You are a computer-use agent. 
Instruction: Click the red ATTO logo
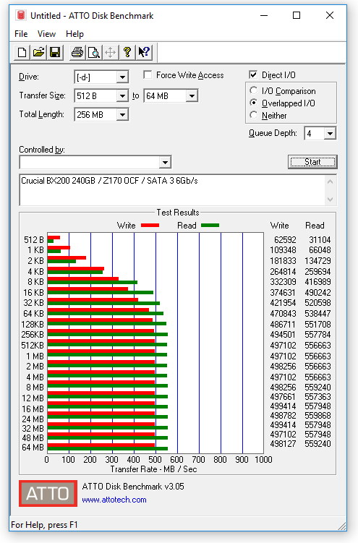[48, 494]
